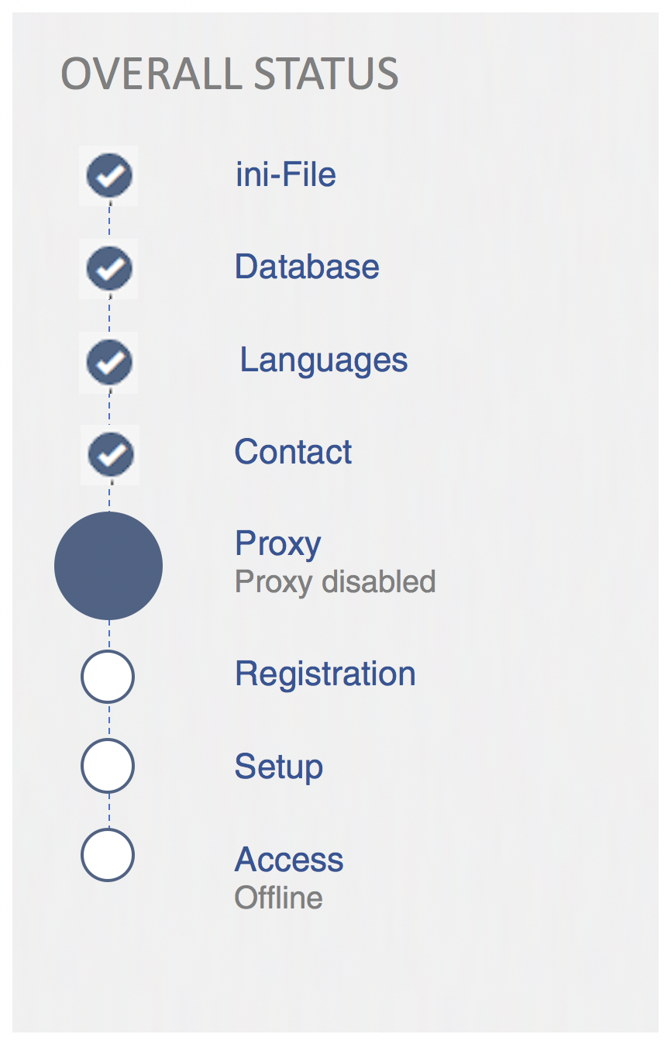Open the Registration step link
Viewport: 671px width, 1048px height.
tap(325, 674)
